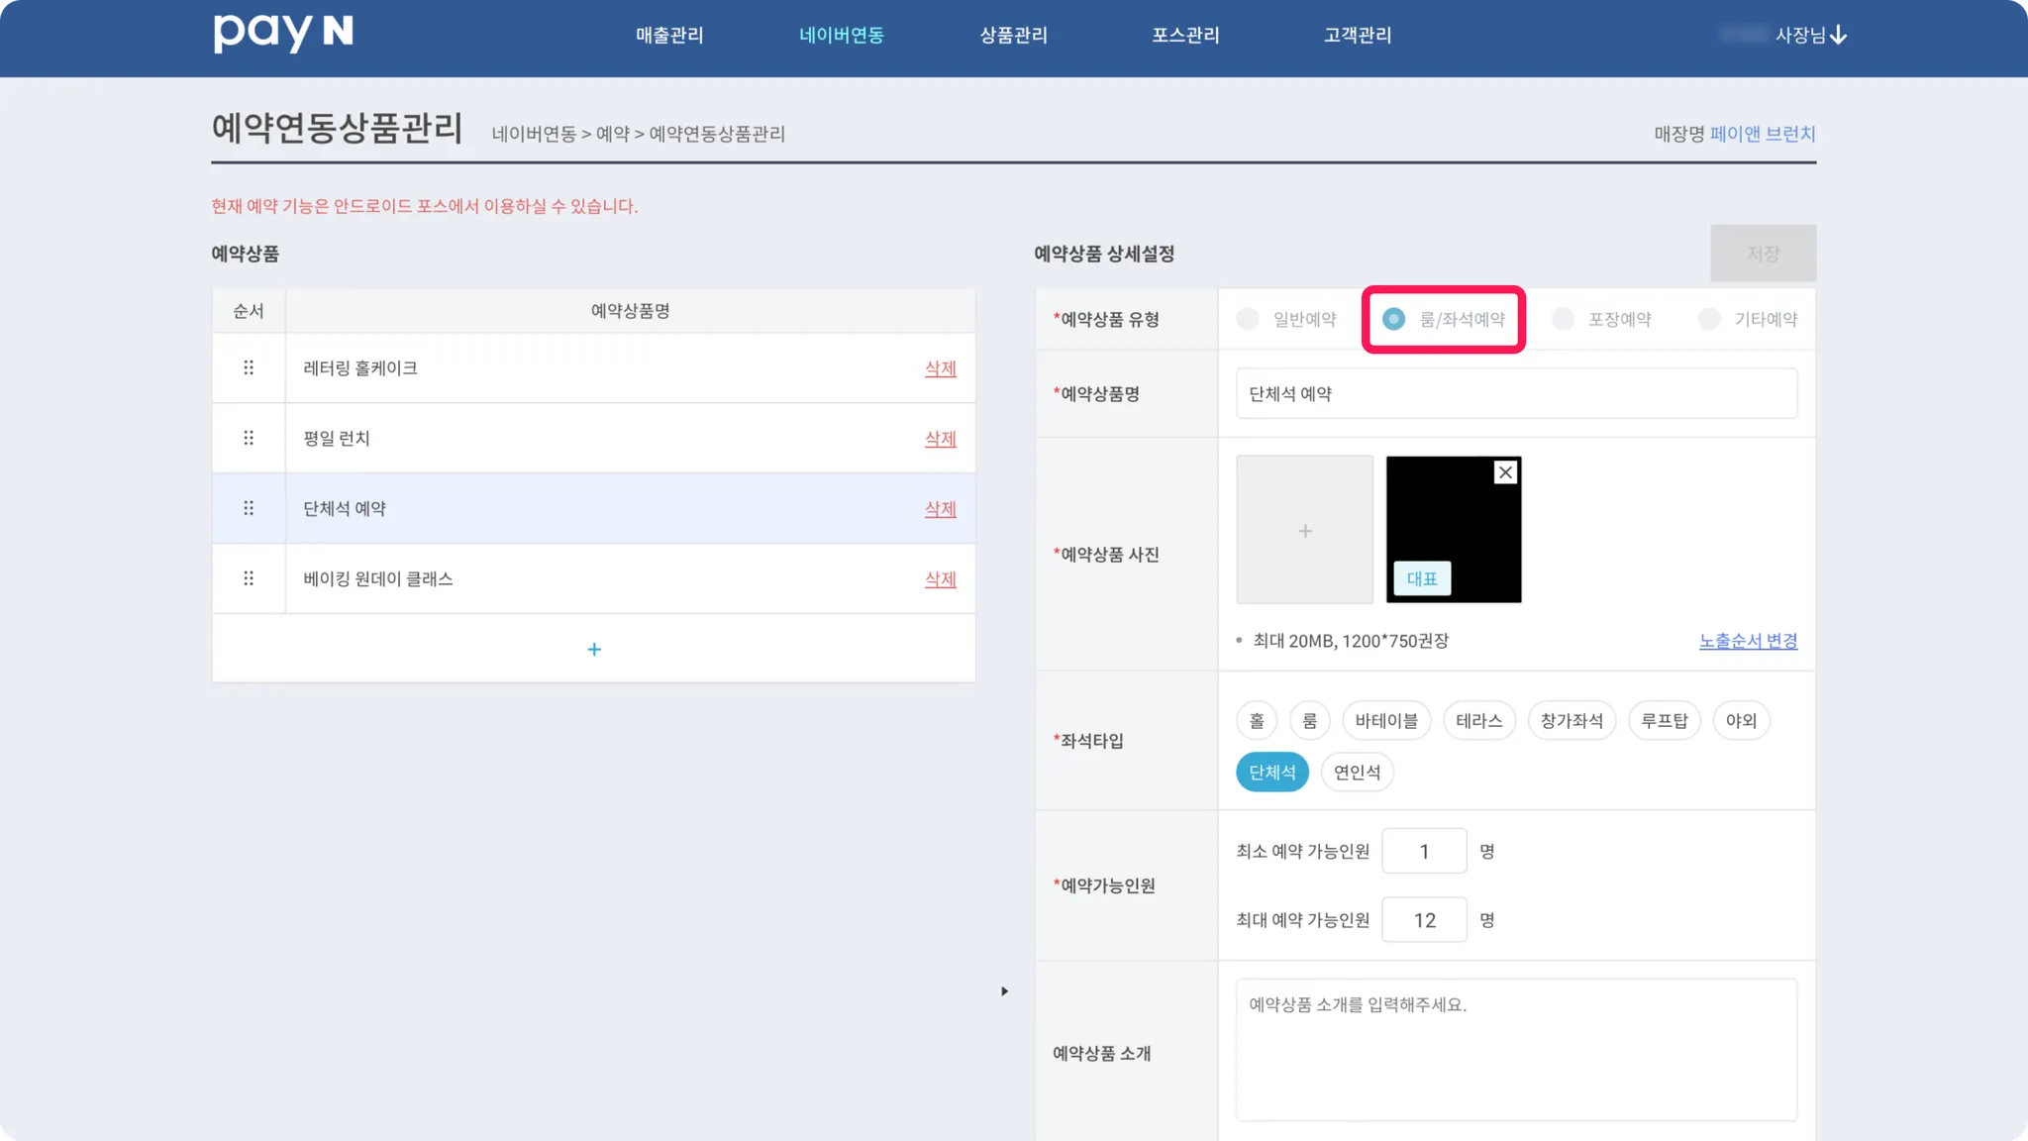
Task: Click the small triangle arrow between panels
Action: click(x=1004, y=990)
